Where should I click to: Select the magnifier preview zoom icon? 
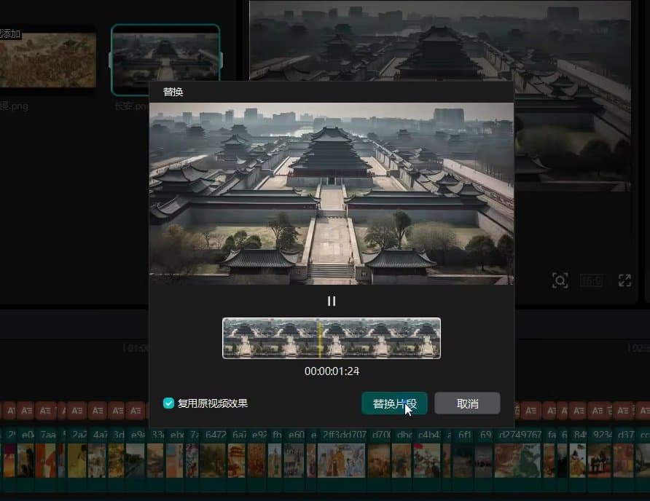560,280
